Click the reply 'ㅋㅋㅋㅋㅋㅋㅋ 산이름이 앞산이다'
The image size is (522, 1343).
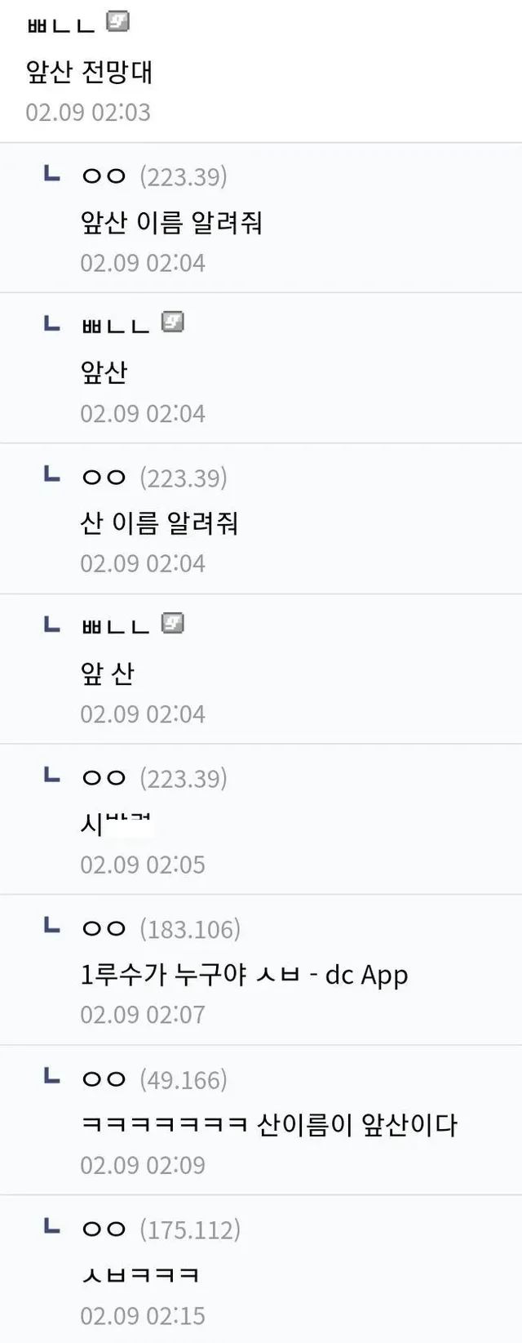[x=269, y=1125]
